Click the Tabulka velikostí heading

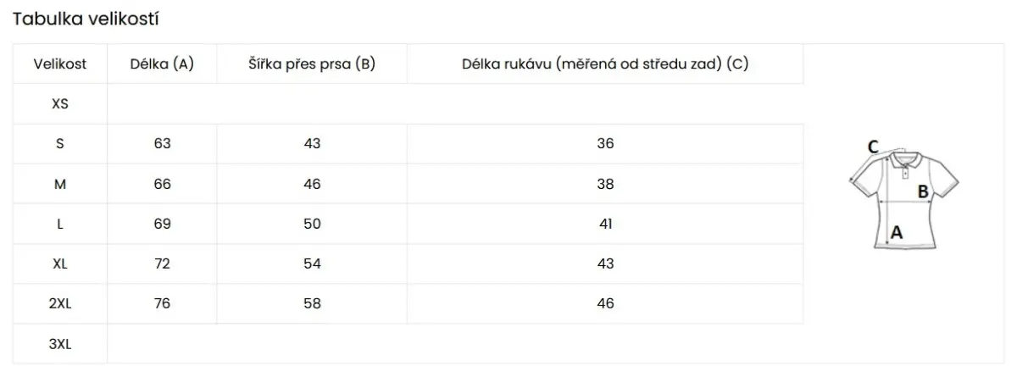click(86, 19)
